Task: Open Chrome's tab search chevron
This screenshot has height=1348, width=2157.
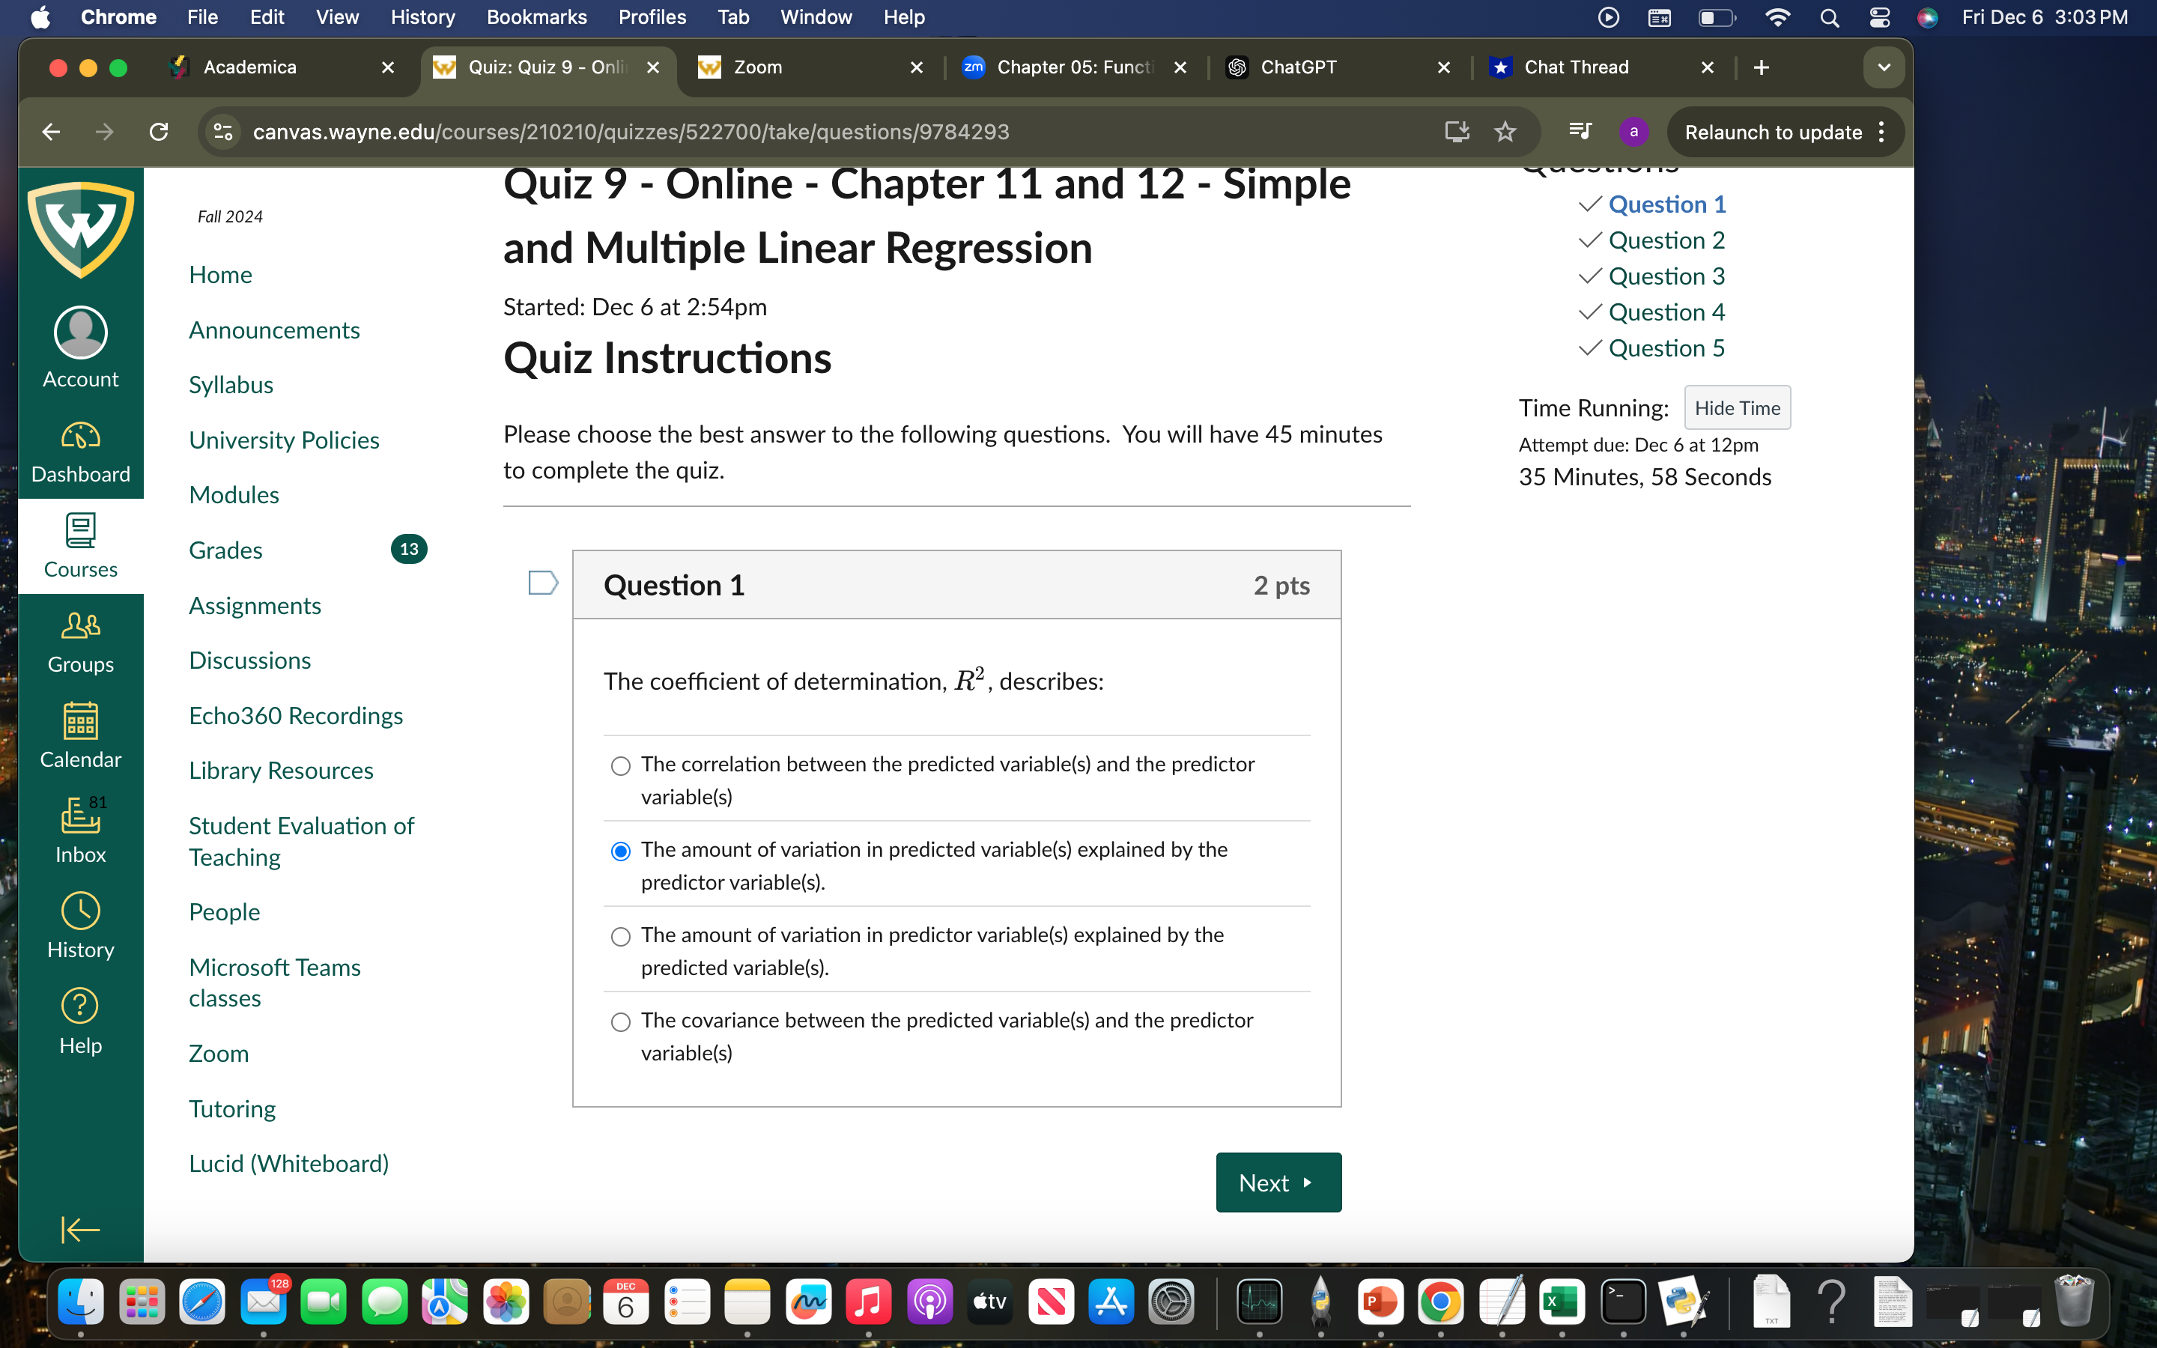Action: tap(1884, 67)
